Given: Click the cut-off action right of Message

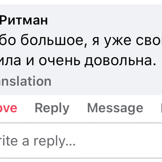Looking at the screenshot, I should pyautogui.click(x=161, y=108).
